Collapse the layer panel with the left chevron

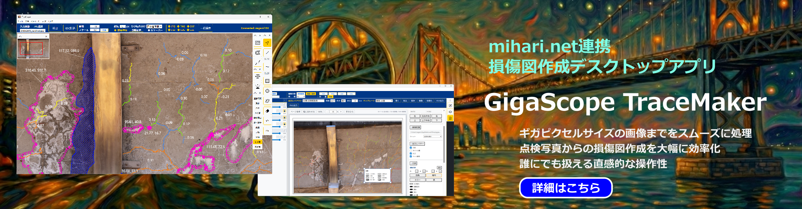click(x=285, y=100)
